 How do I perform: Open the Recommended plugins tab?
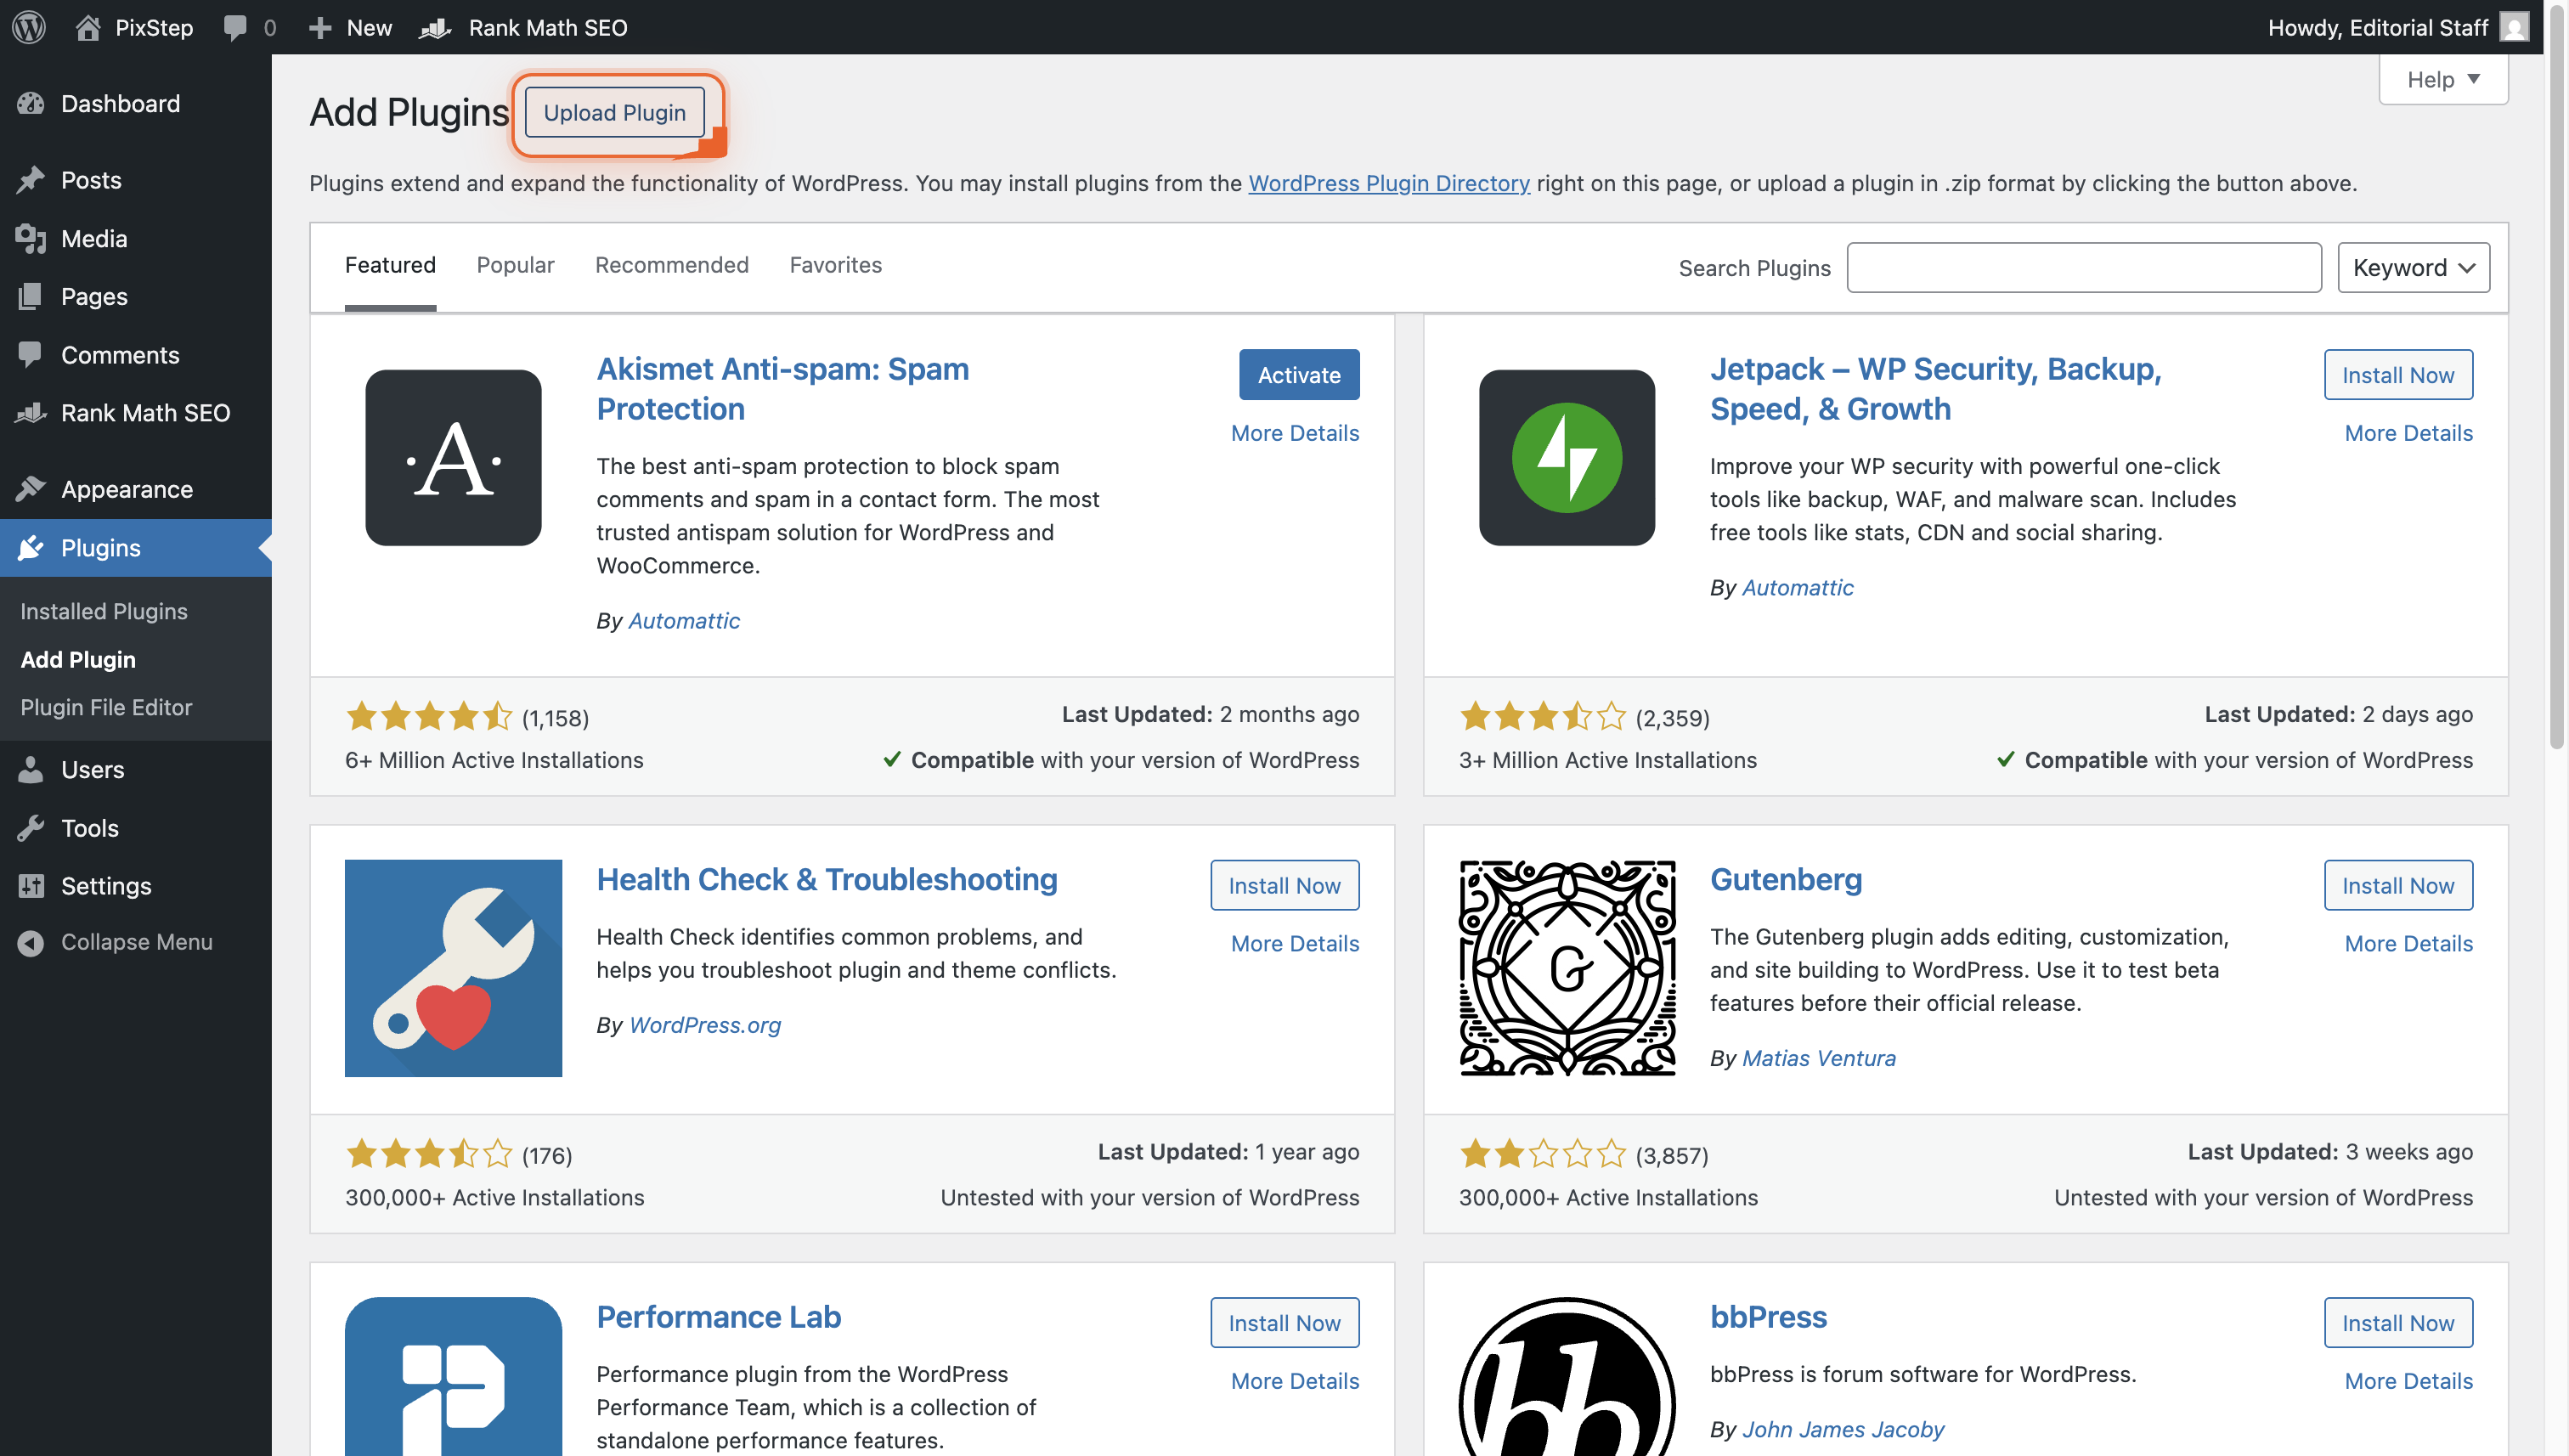[x=671, y=265]
